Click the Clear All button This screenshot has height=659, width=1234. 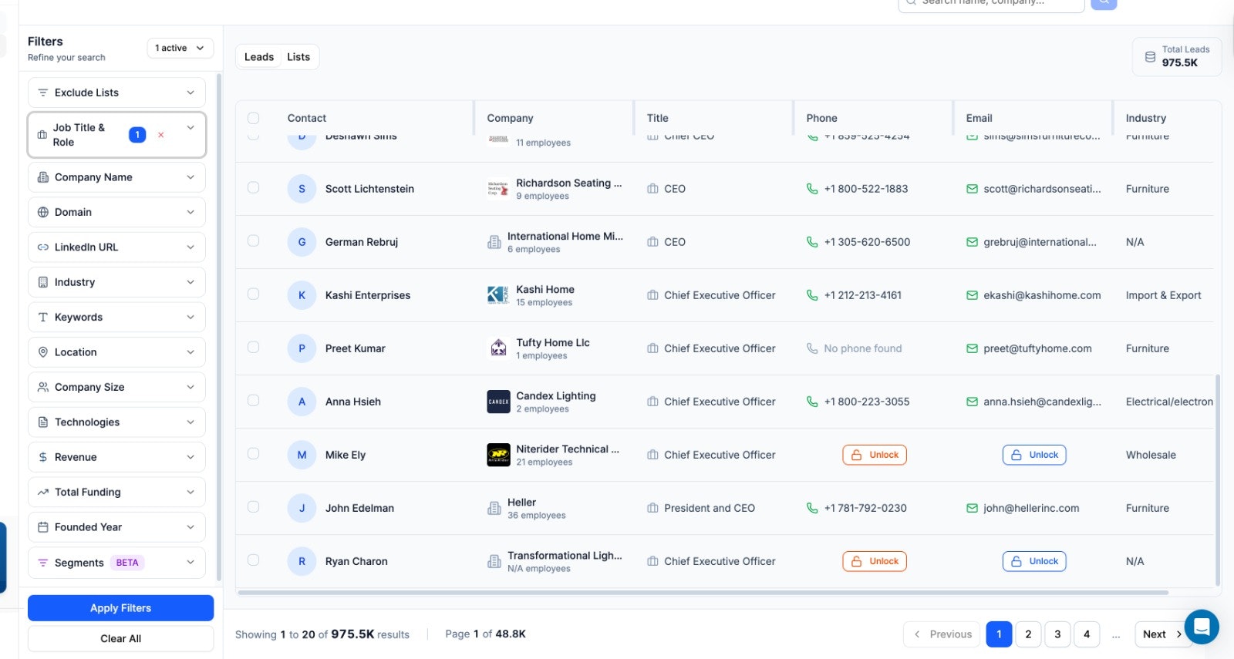[x=120, y=638]
